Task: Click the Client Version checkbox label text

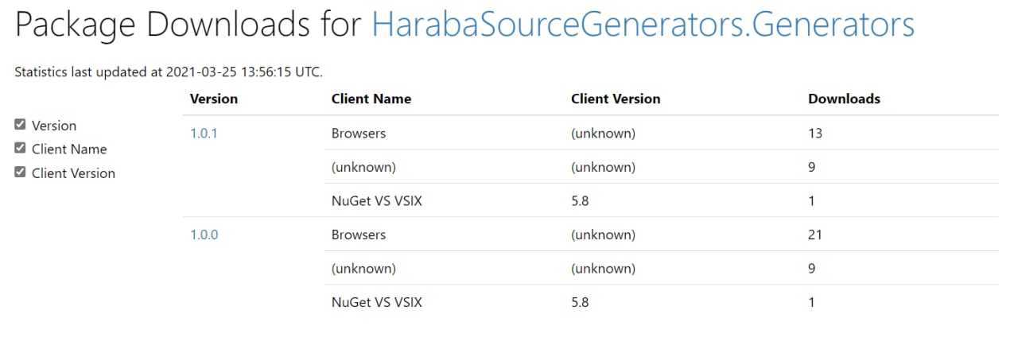Action: (x=73, y=173)
